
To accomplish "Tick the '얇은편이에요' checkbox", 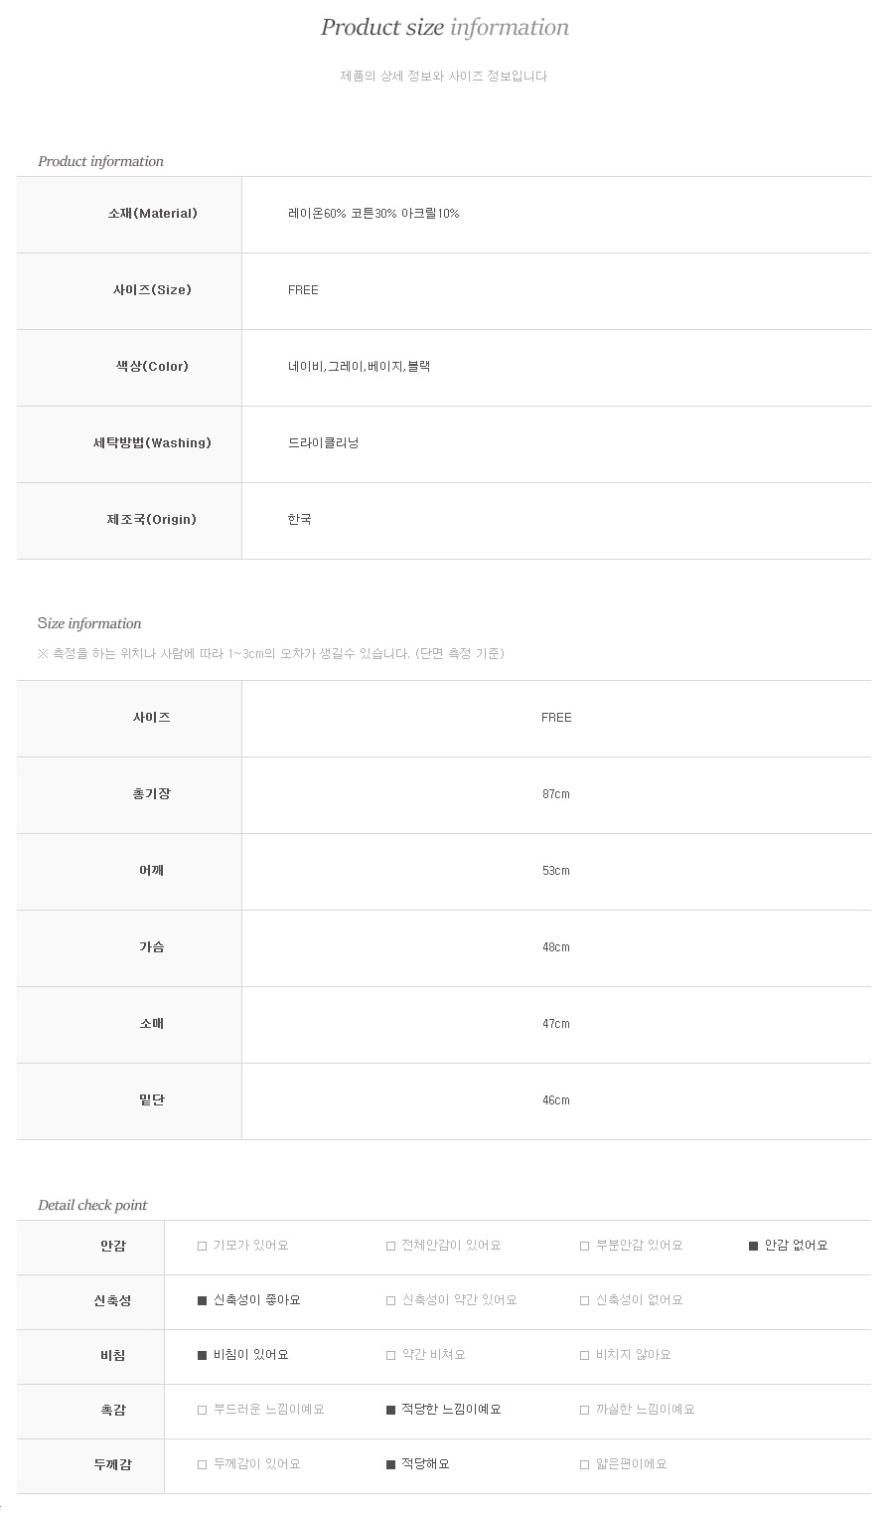I will [x=585, y=1464].
